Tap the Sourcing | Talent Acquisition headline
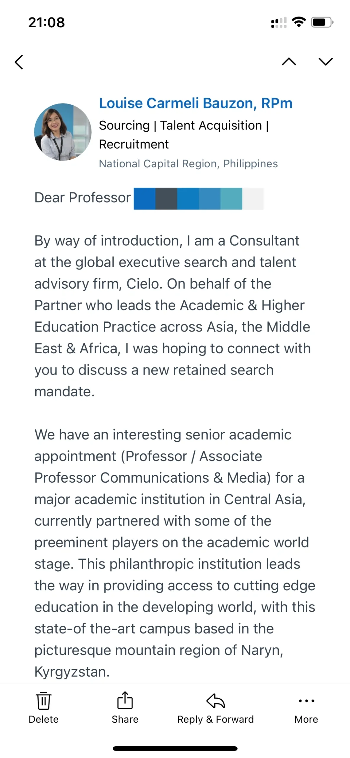This screenshot has height=758, width=350. pyautogui.click(x=184, y=135)
